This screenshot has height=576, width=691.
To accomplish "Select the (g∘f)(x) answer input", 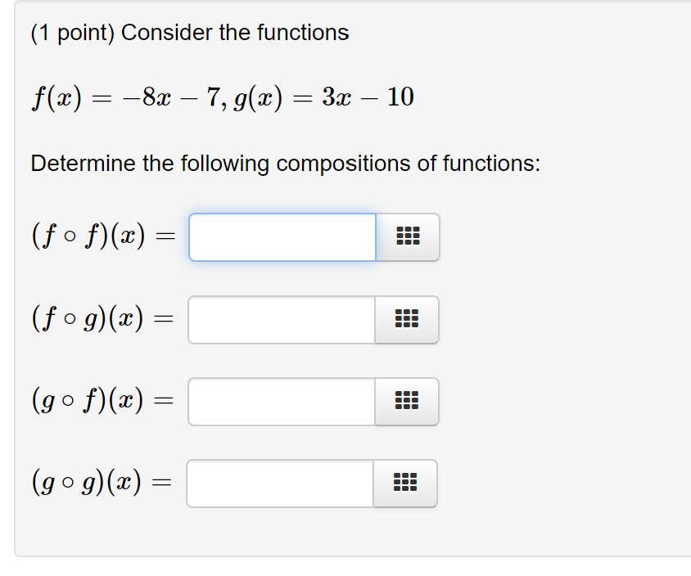I will click(282, 401).
